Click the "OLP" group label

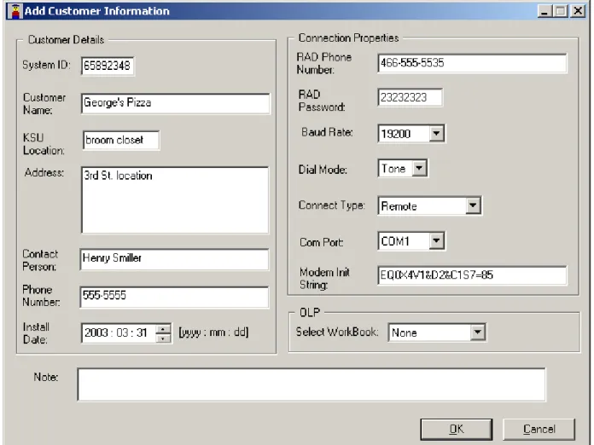(x=310, y=312)
